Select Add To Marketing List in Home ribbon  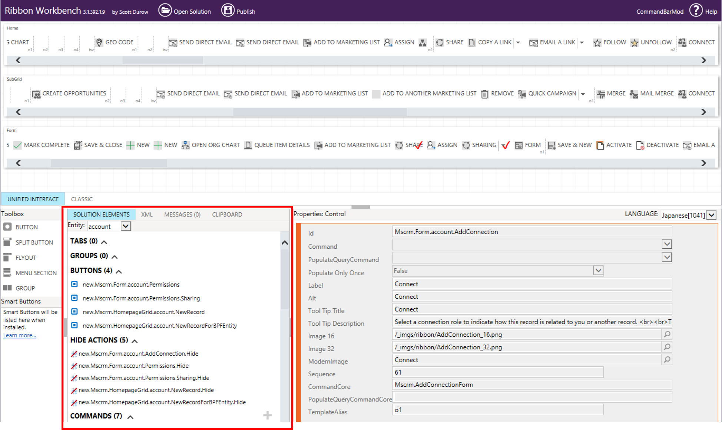click(341, 43)
